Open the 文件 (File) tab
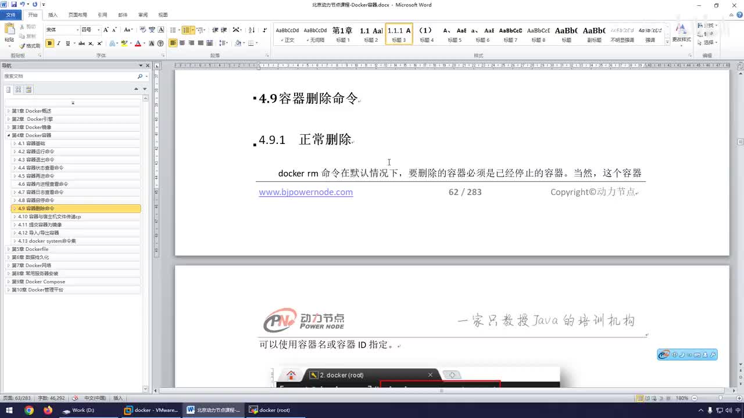The height and width of the screenshot is (418, 744). (x=11, y=15)
